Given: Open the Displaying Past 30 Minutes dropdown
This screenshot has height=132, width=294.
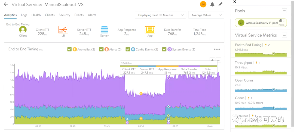Looking at the screenshot, I should coord(161,15).
